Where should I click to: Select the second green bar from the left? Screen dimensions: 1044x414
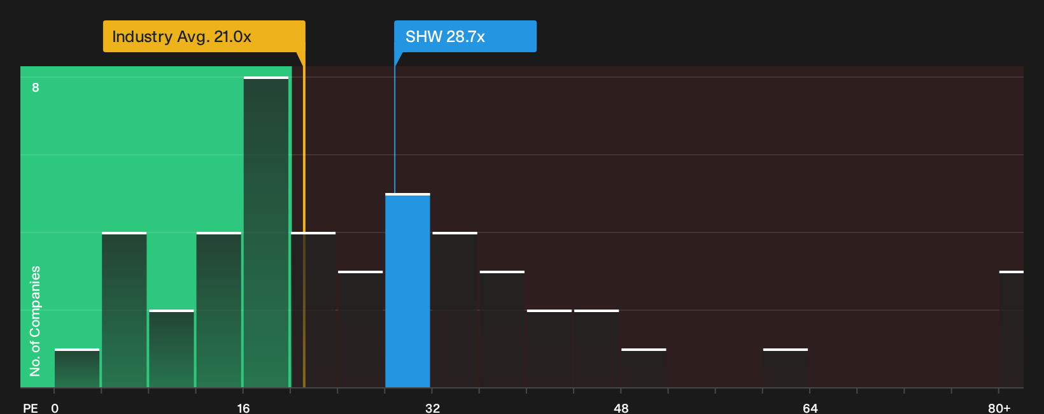pos(124,310)
